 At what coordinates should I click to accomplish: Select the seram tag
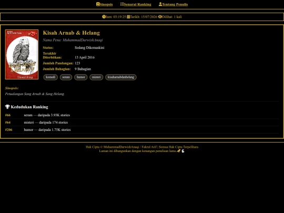66,77
